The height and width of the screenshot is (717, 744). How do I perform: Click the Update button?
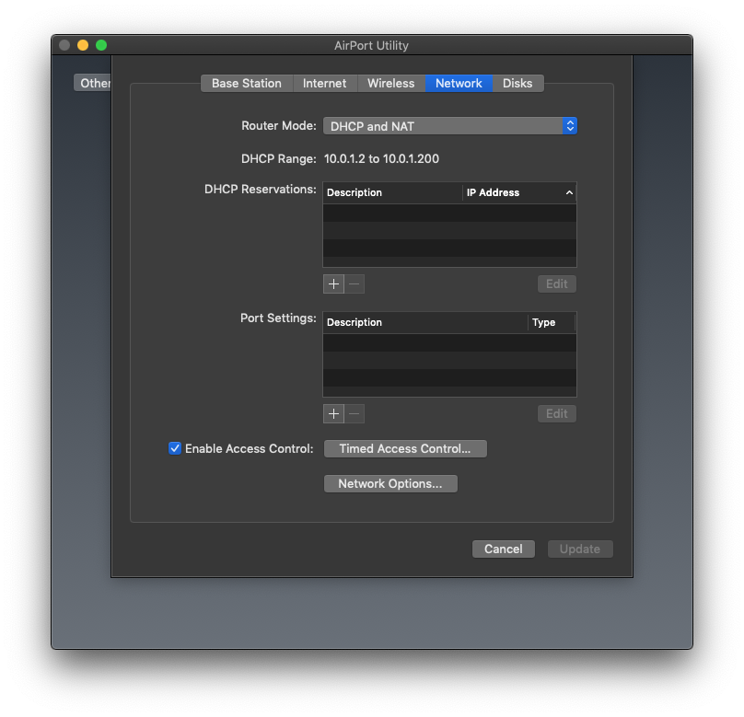580,549
